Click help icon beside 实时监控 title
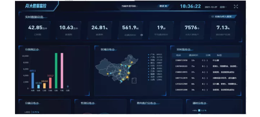 189,49
